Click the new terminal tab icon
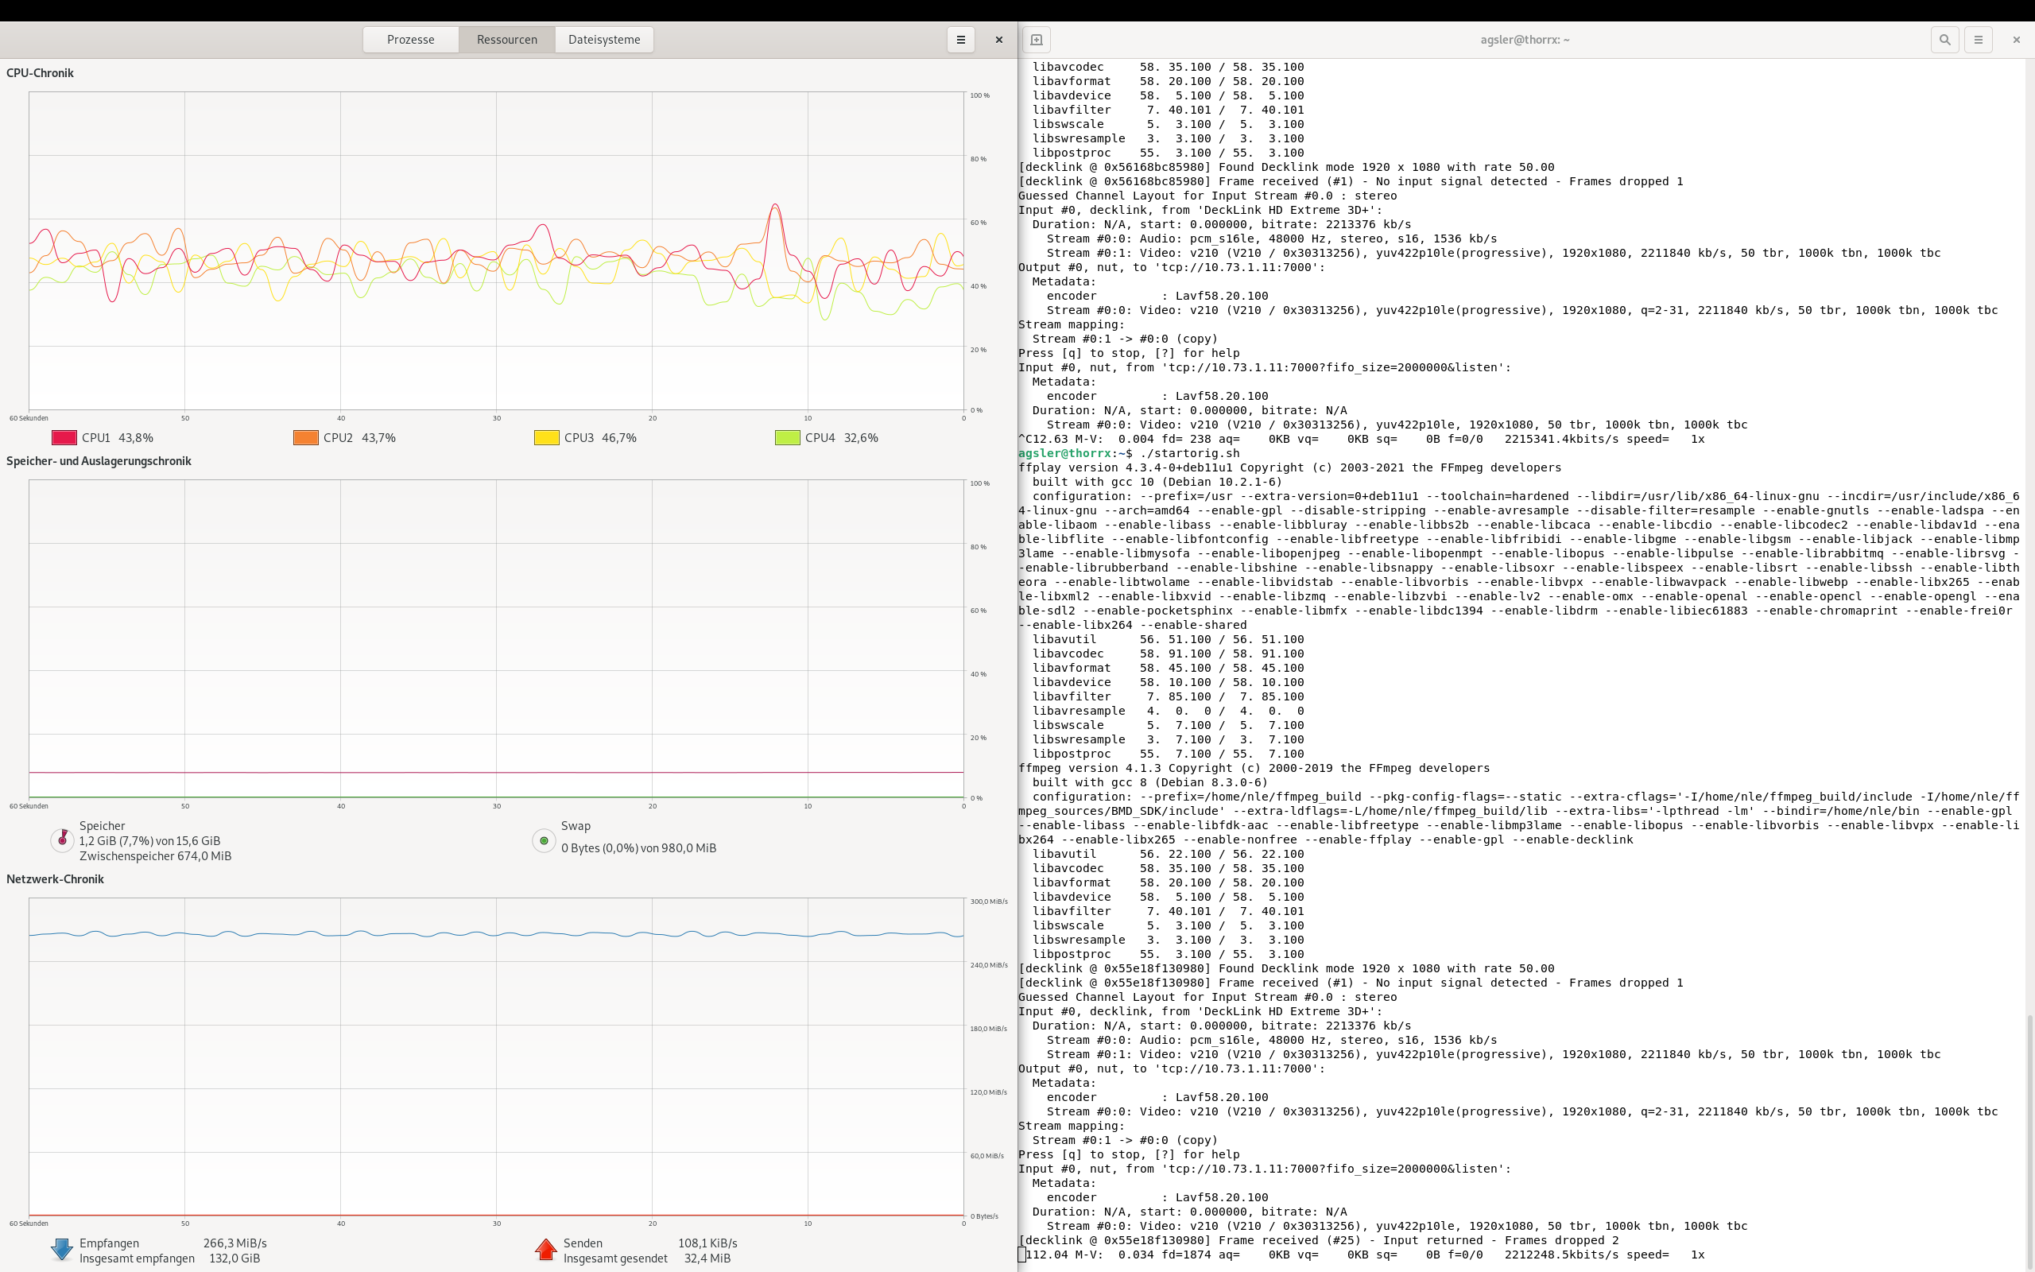The image size is (2035, 1272). 1036,40
